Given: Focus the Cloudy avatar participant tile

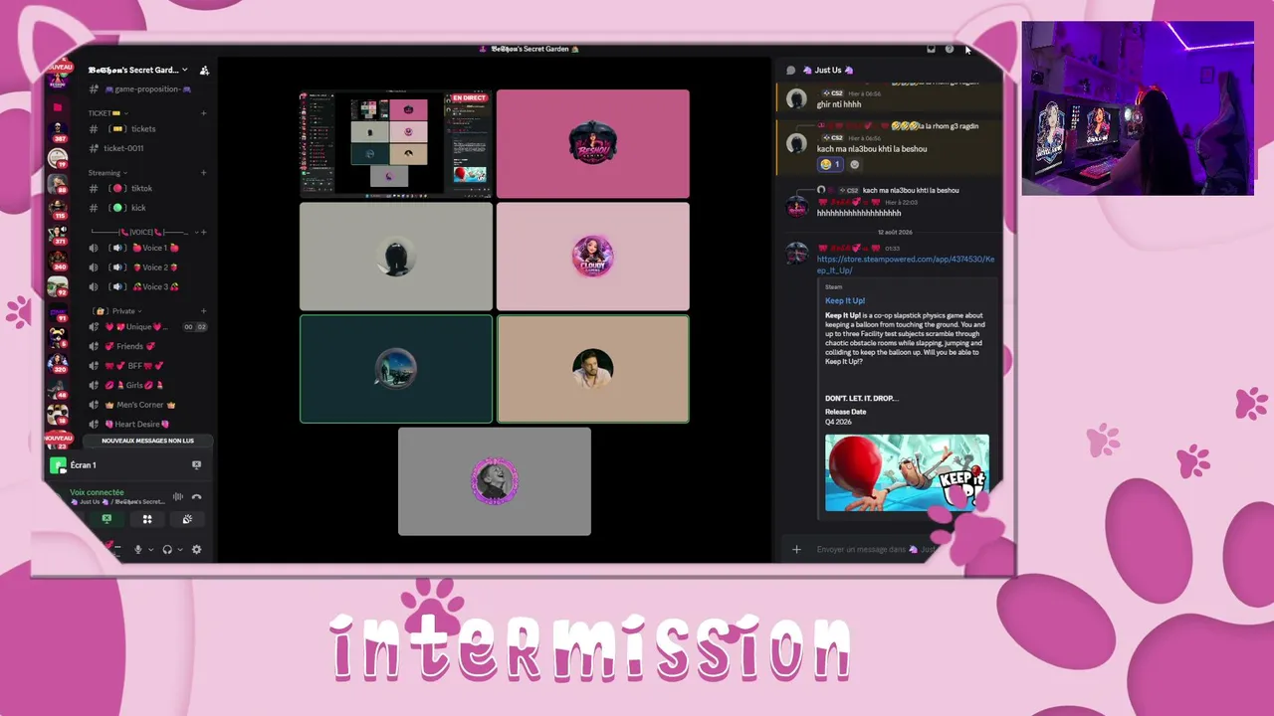Looking at the screenshot, I should point(593,257).
